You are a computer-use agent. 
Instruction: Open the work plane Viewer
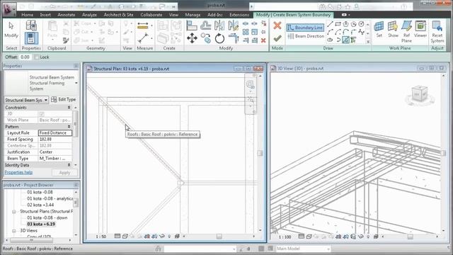click(420, 29)
